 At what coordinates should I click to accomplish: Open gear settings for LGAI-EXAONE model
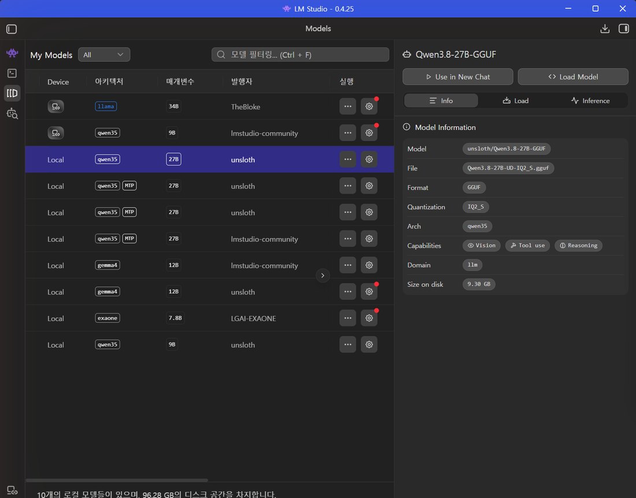click(369, 318)
